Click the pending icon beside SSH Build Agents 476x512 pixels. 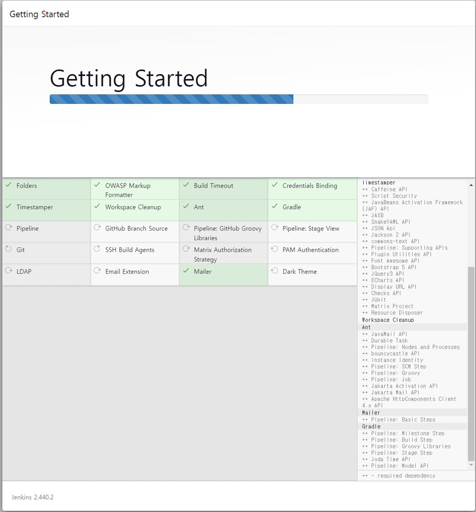coord(97,249)
